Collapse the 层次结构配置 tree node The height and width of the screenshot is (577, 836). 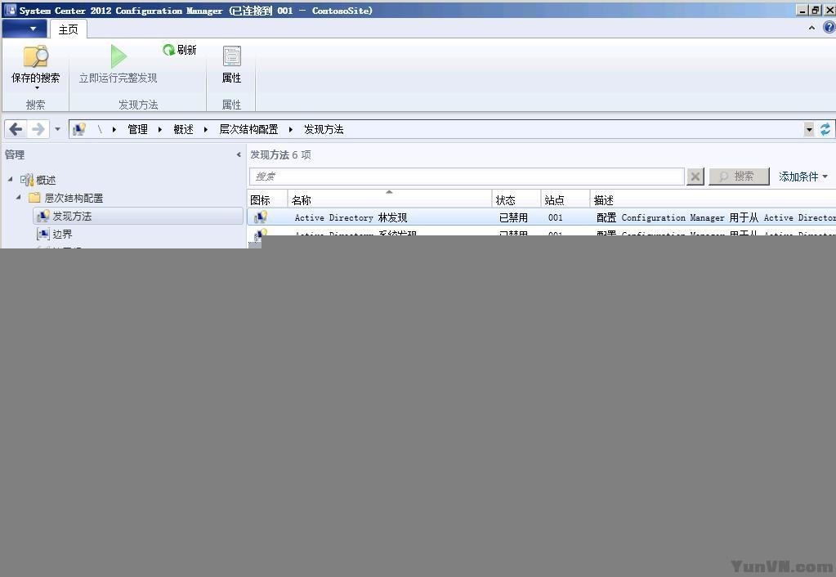pos(18,197)
